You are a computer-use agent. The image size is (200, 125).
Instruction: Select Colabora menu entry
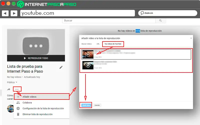tap(41, 102)
